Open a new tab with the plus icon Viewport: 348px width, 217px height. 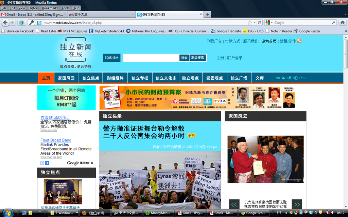pos(208,14)
